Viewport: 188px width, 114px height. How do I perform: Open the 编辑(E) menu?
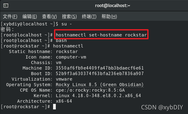pos(30,17)
